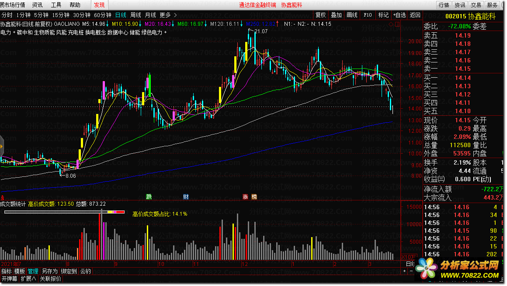Viewport: 507px width, 286px height.
Task: Click the blue 财 event marker
Action: pos(186,197)
